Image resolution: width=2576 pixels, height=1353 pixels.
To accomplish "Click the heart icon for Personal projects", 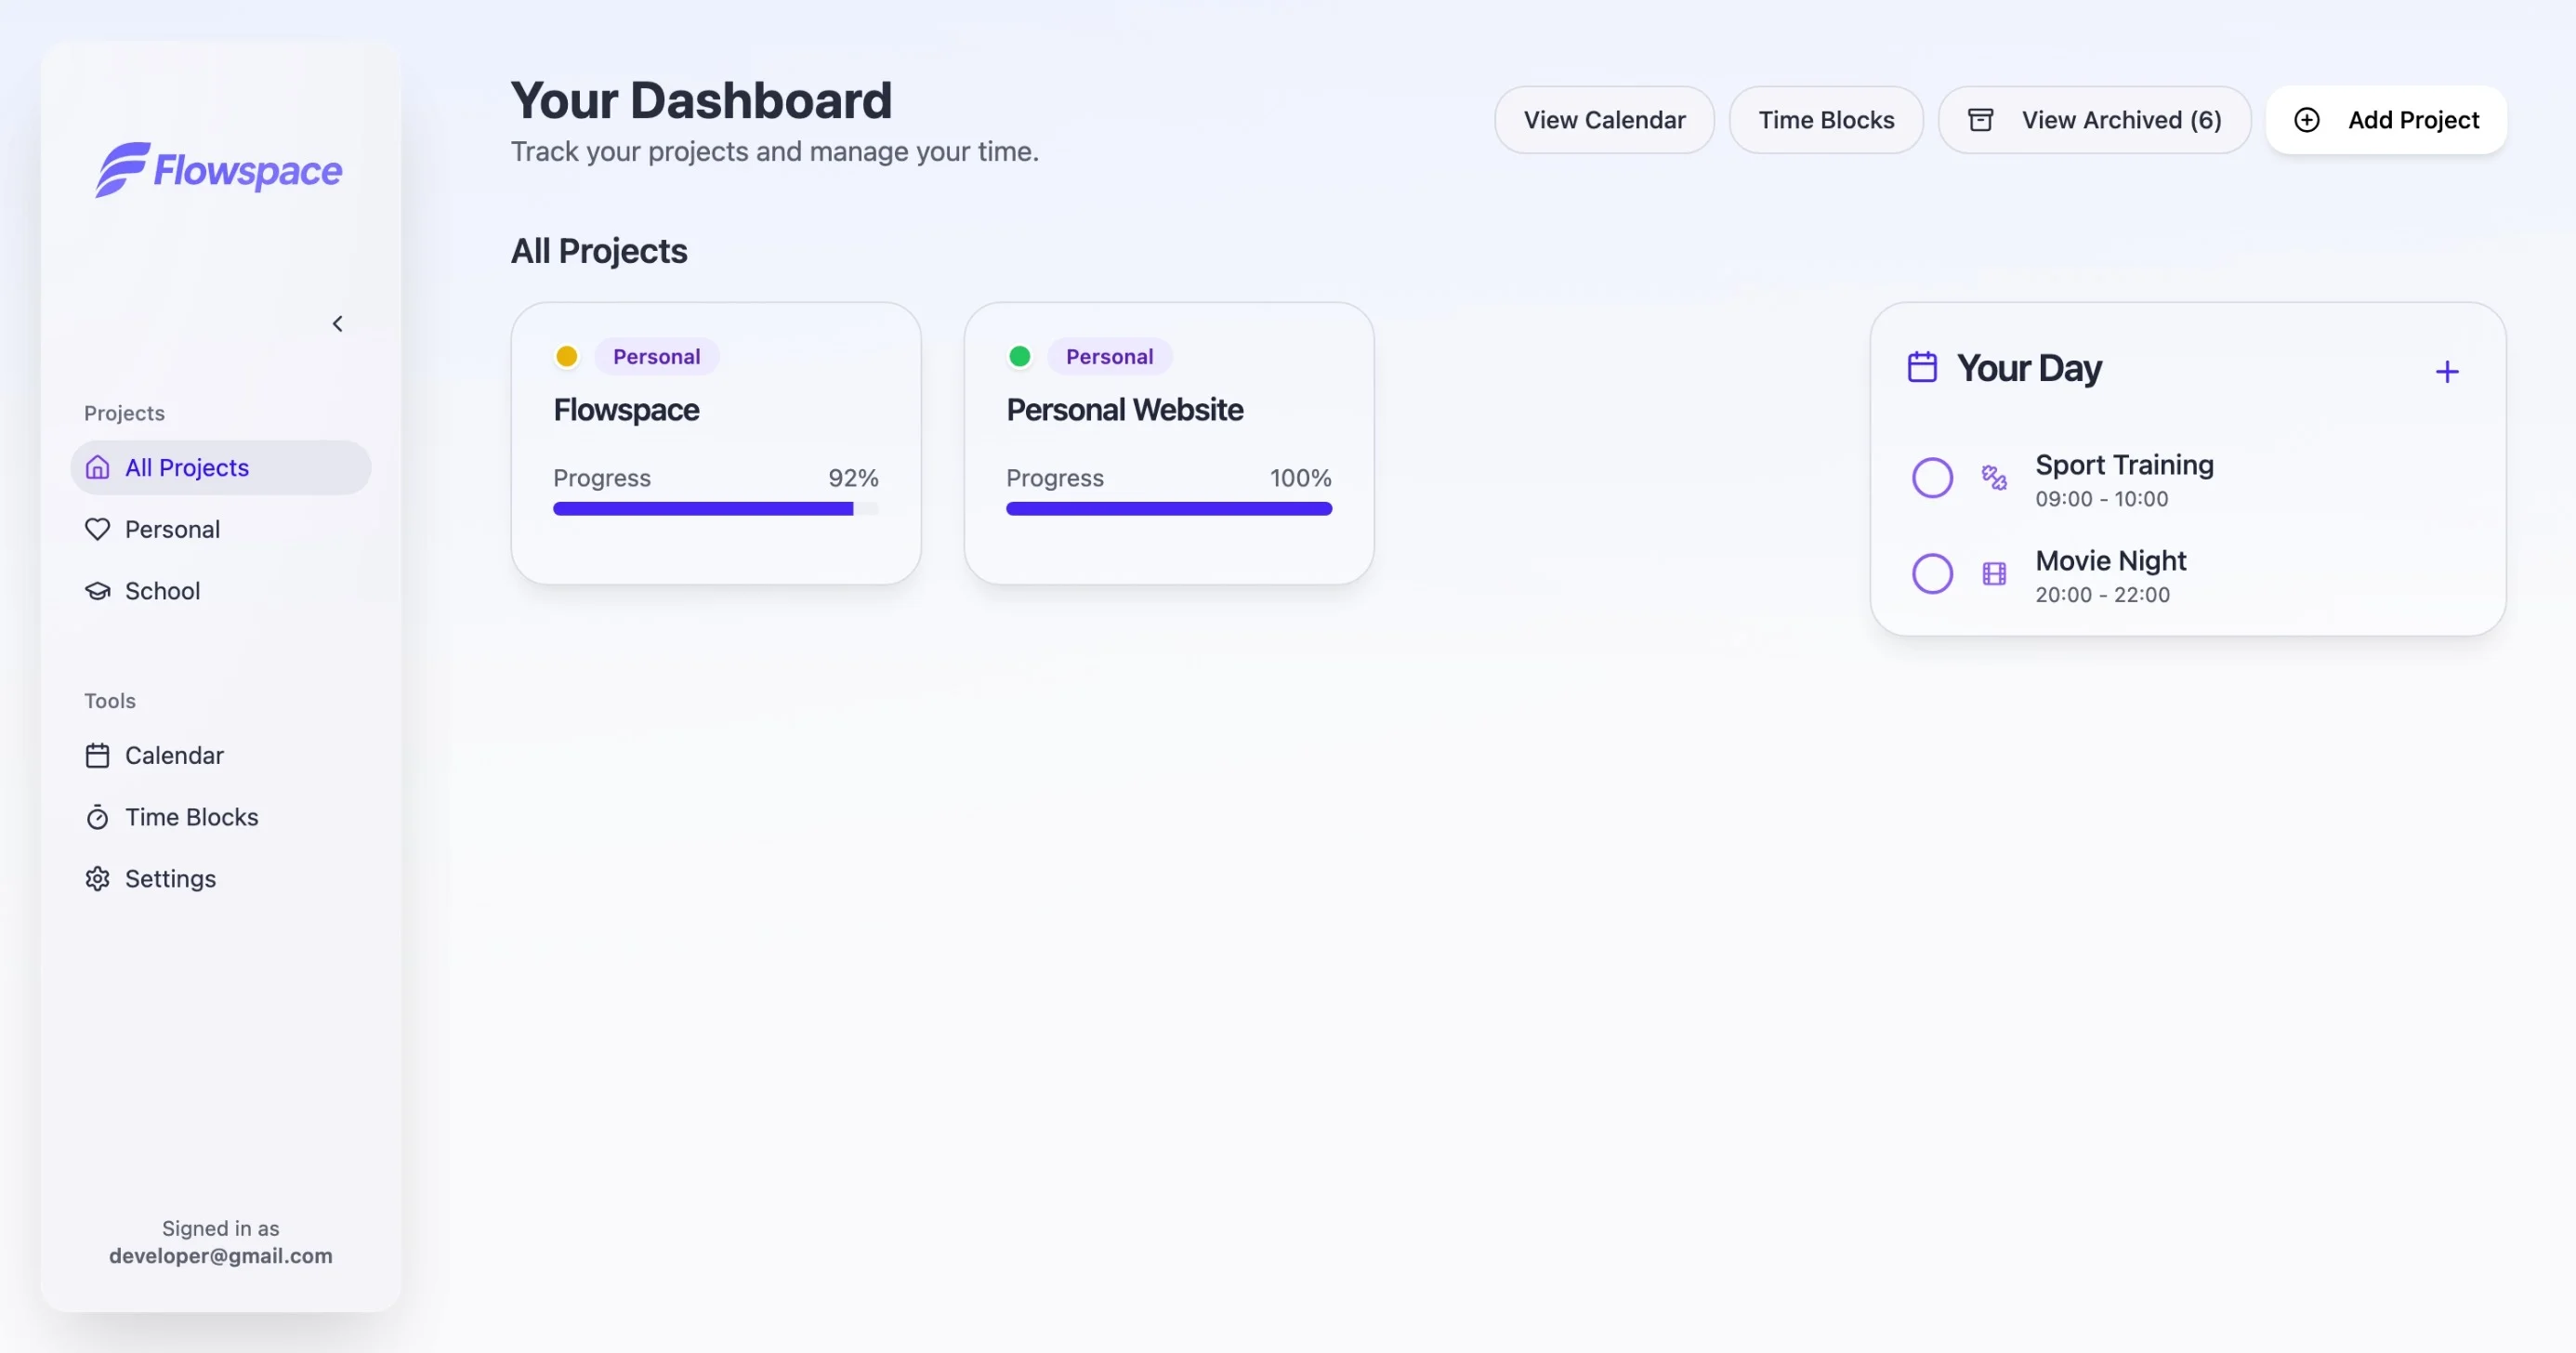I will (97, 529).
